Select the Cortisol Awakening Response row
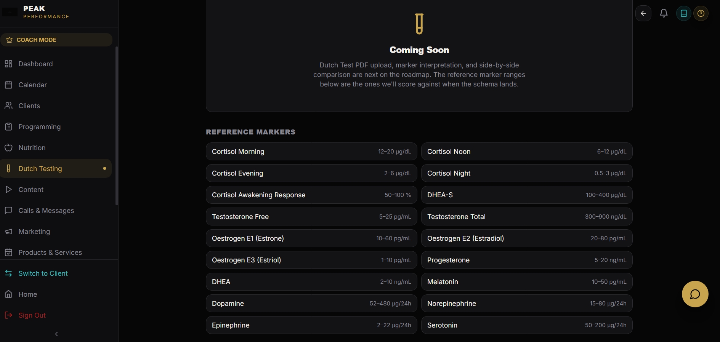The height and width of the screenshot is (342, 720). click(x=311, y=195)
